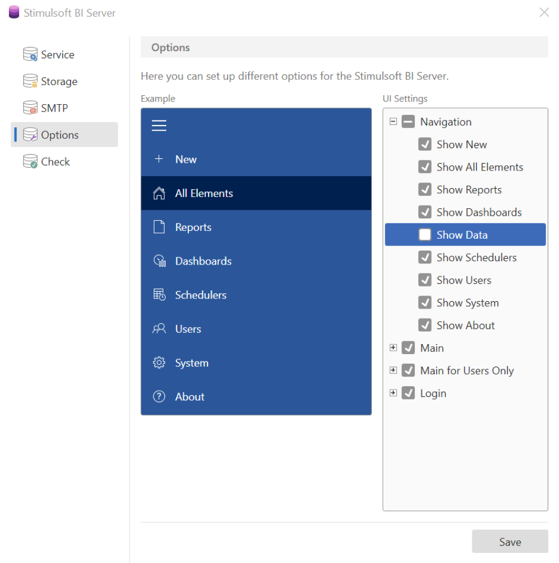Image resolution: width=559 pixels, height=563 pixels.
Task: Click the page icon beside Reports
Action: [x=159, y=227]
